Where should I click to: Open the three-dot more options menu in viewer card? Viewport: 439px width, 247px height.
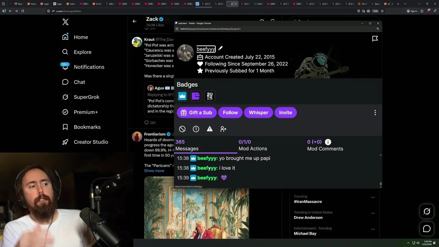click(x=375, y=113)
